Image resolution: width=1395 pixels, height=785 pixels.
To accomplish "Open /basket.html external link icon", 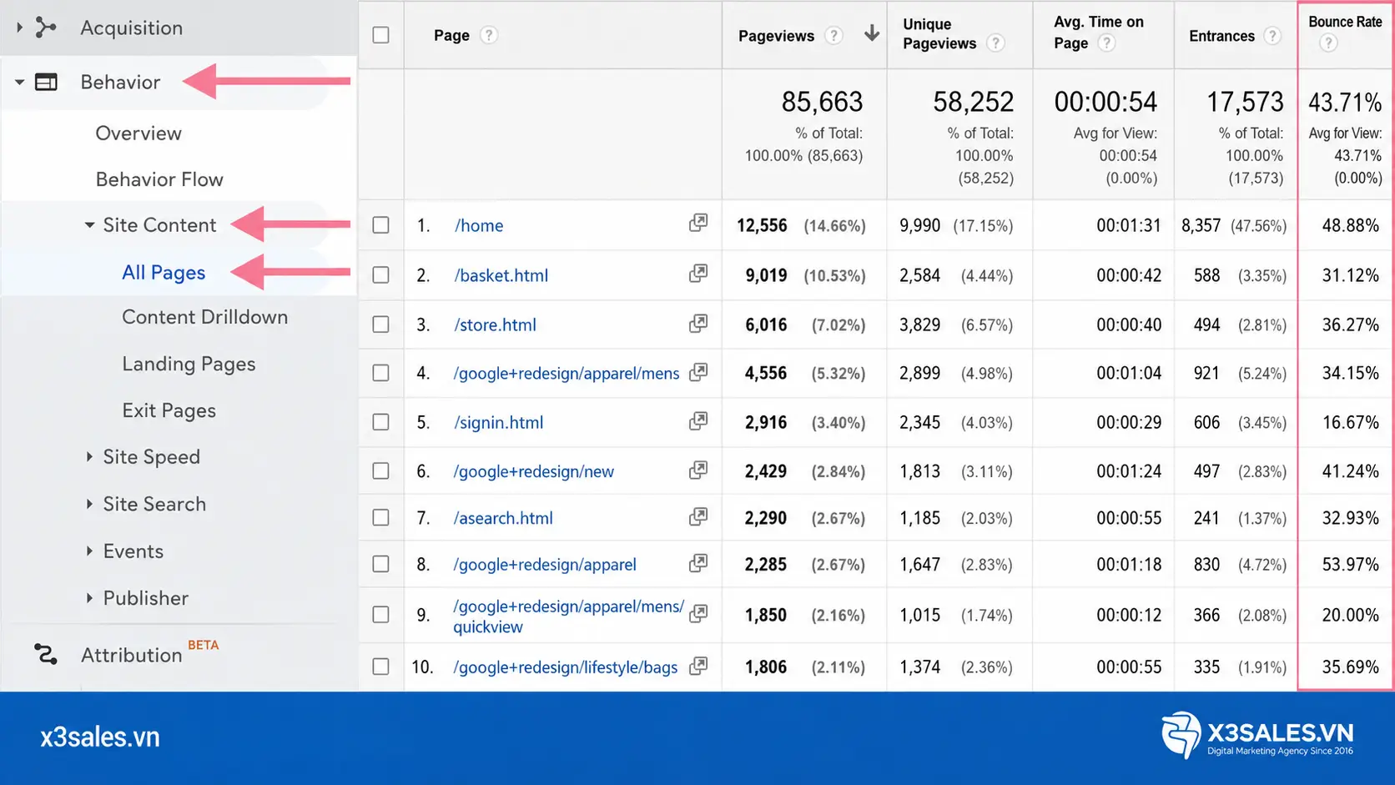I will coord(698,273).
